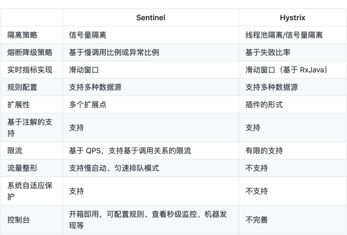
Task: Select the 规则配置 row label
Action: [x=22, y=87]
